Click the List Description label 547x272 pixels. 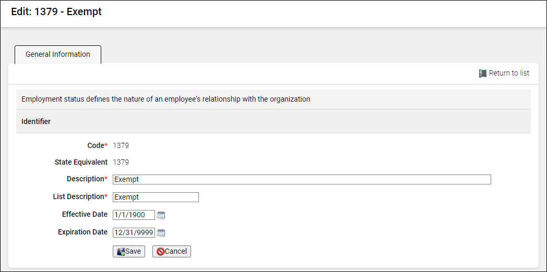pyautogui.click(x=79, y=197)
